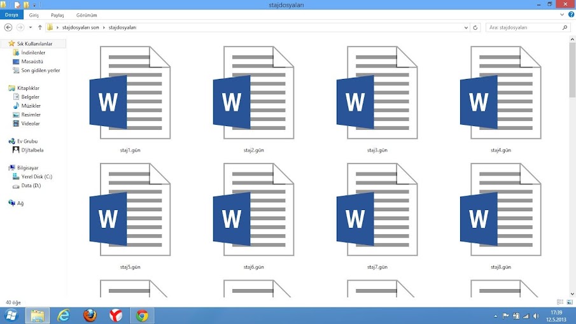Click 'stajdosyaları' breadcrumb in the address bar
The height and width of the screenshot is (324, 576).
point(122,27)
